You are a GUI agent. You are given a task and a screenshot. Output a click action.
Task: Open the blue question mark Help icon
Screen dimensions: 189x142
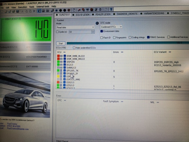click(x=111, y=9)
